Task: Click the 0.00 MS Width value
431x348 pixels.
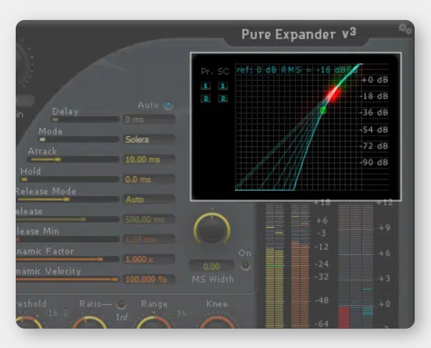Action: click(212, 266)
